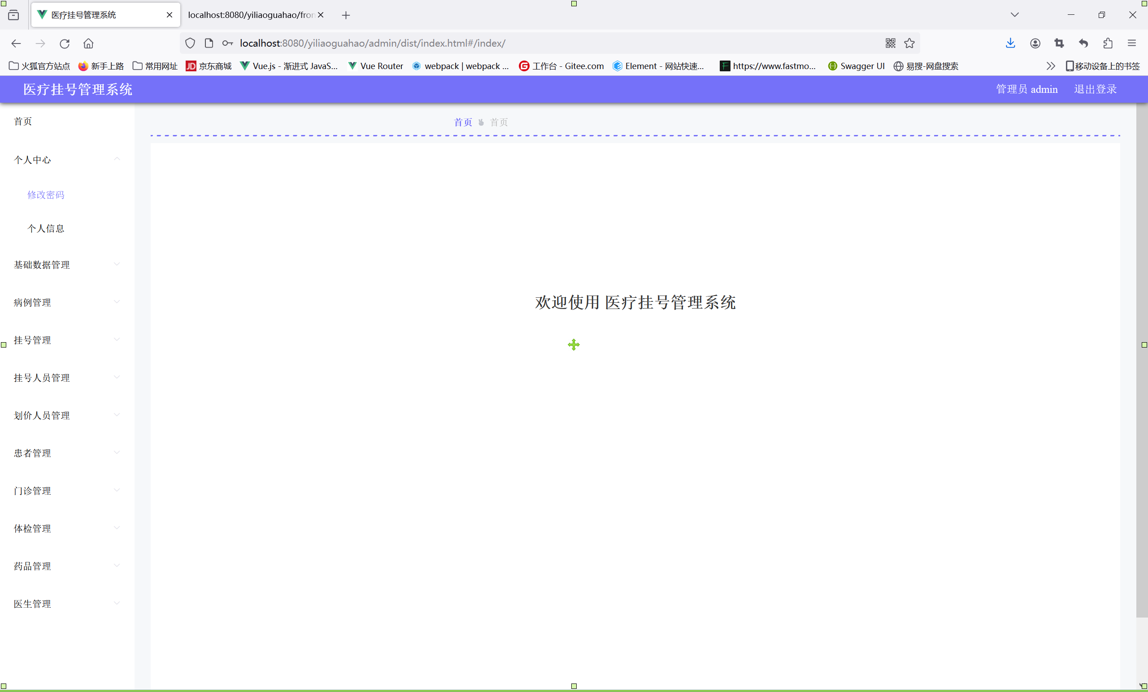The width and height of the screenshot is (1148, 692).
Task: Open the hamburger application menu
Action: point(1132,44)
